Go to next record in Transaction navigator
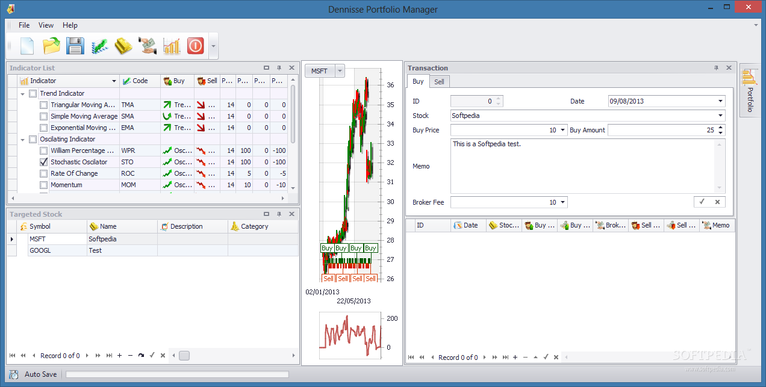 [484, 358]
